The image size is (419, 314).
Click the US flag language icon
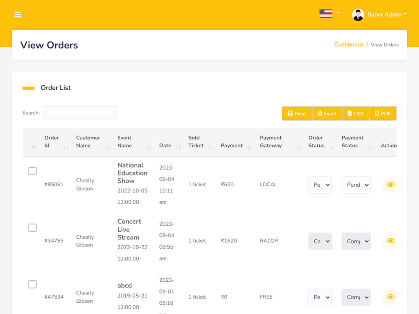tap(326, 13)
